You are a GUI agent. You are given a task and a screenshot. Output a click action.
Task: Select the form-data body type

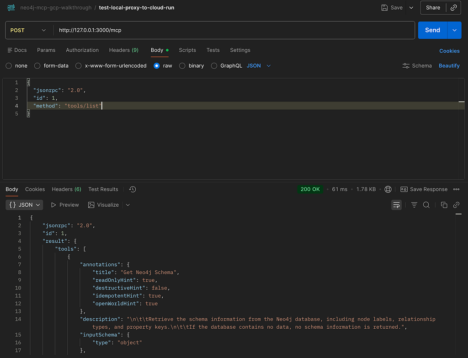click(x=37, y=66)
